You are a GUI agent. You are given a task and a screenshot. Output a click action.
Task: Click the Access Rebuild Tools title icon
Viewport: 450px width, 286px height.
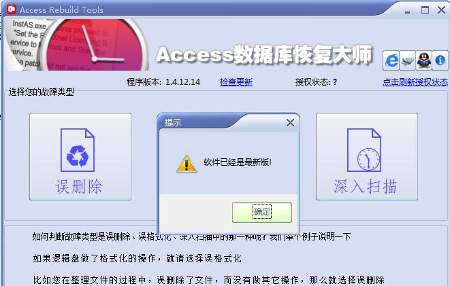(12, 9)
